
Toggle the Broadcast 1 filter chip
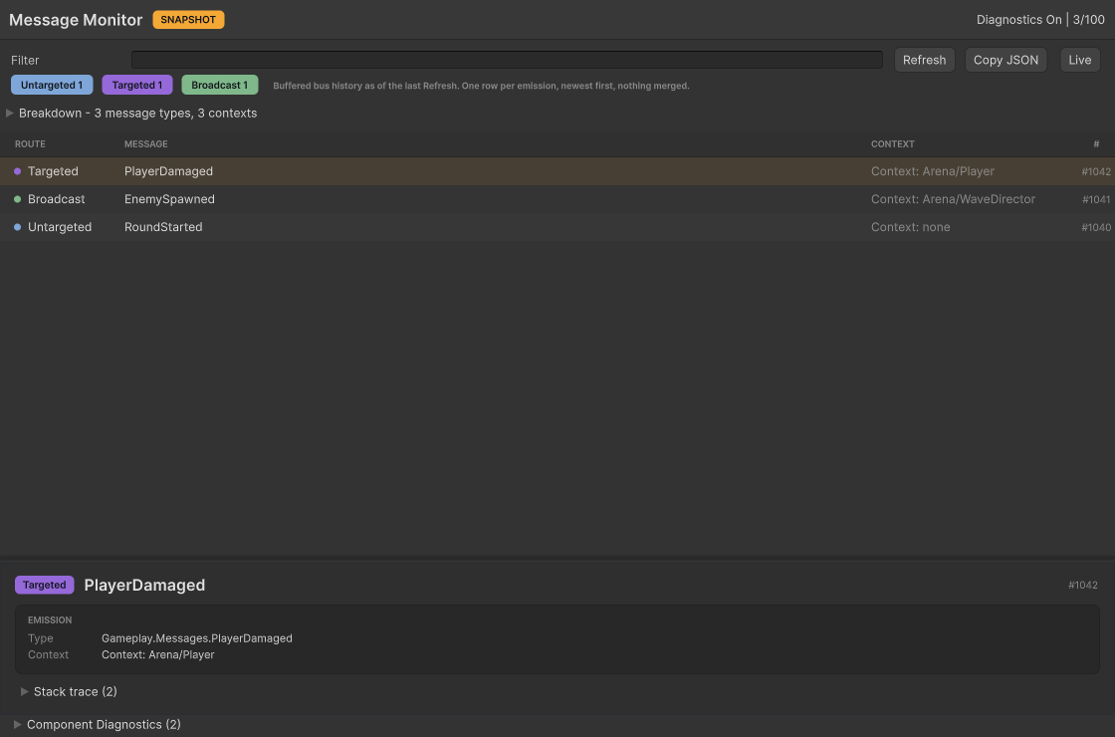pos(220,86)
